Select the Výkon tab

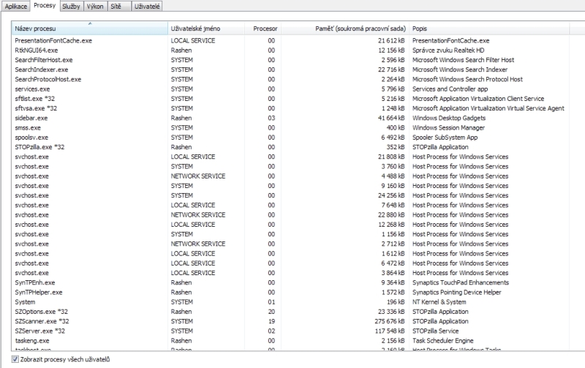(96, 6)
